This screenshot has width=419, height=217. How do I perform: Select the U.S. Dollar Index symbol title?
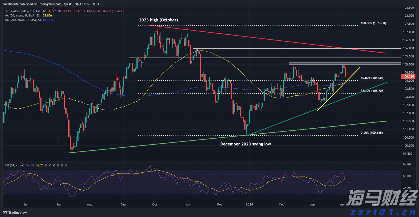[16, 11]
